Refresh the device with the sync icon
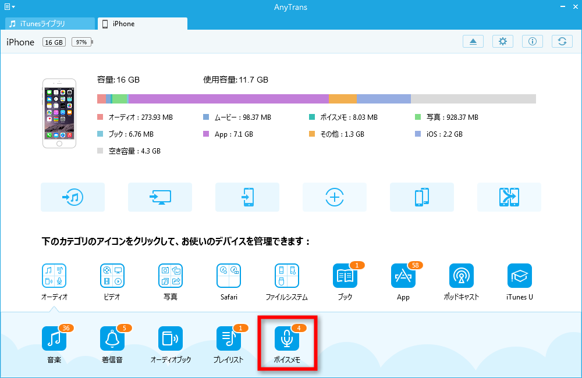Screen dimensions: 582x378 coord(562,41)
